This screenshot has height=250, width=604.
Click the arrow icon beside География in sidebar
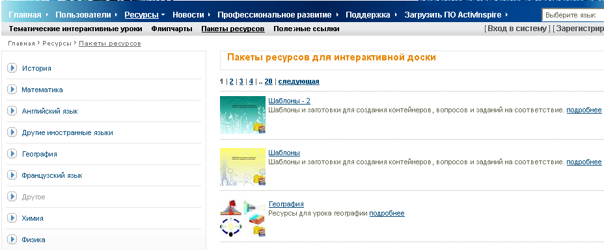[x=12, y=154]
